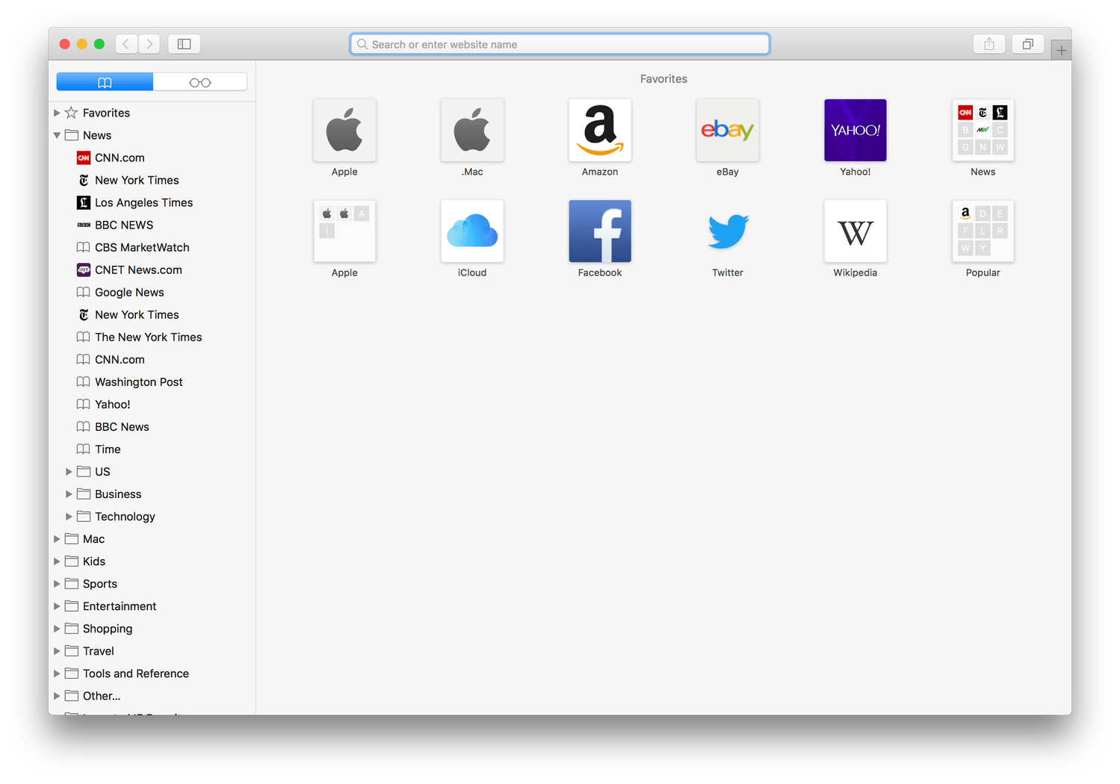The height and width of the screenshot is (784, 1120).
Task: Open the iCloud favorite tile
Action: pyautogui.click(x=472, y=231)
